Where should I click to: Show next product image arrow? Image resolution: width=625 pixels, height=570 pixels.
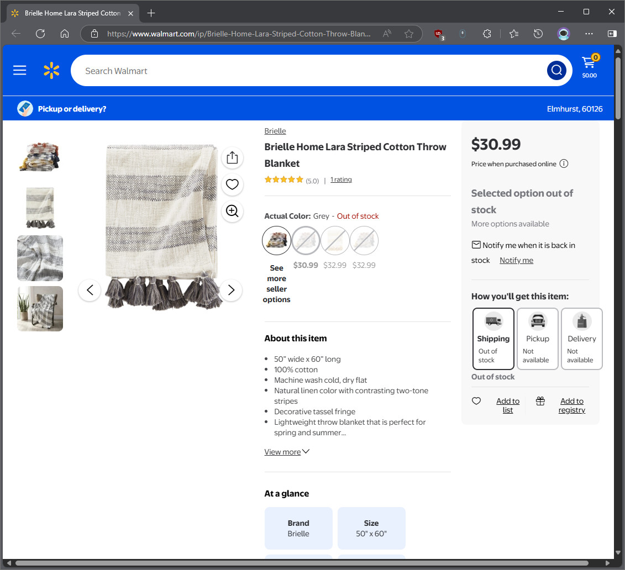click(231, 290)
